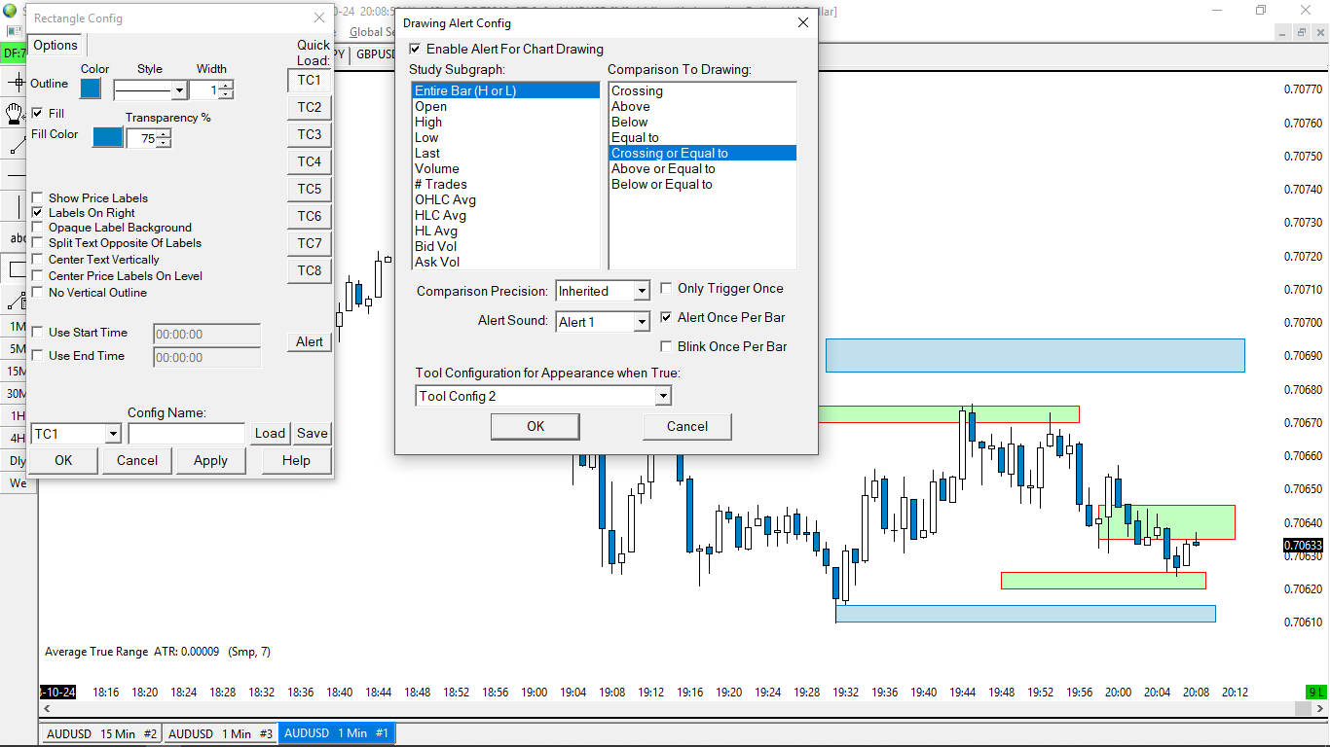This screenshot has height=747, width=1330.
Task: Close the Drawing Alert Config dialog
Action: [803, 22]
